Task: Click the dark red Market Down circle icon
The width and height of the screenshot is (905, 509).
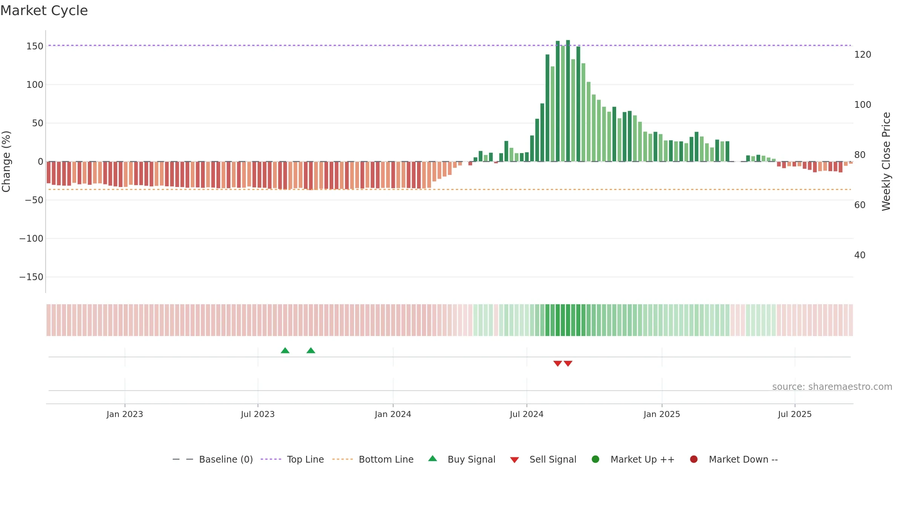Action: click(693, 459)
